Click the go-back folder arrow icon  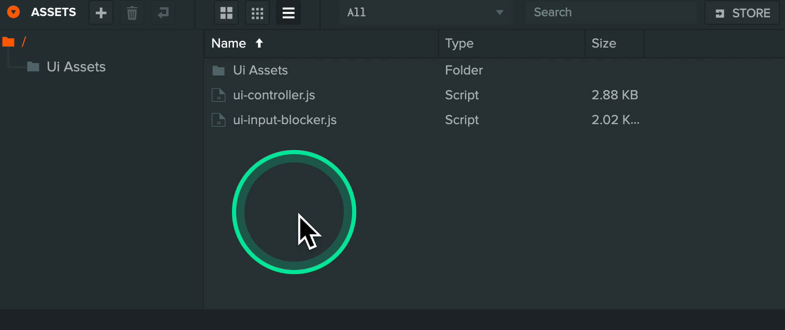(x=163, y=13)
